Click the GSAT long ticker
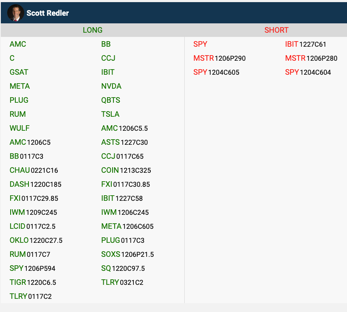This screenshot has height=312, width=347. pyautogui.click(x=19, y=72)
